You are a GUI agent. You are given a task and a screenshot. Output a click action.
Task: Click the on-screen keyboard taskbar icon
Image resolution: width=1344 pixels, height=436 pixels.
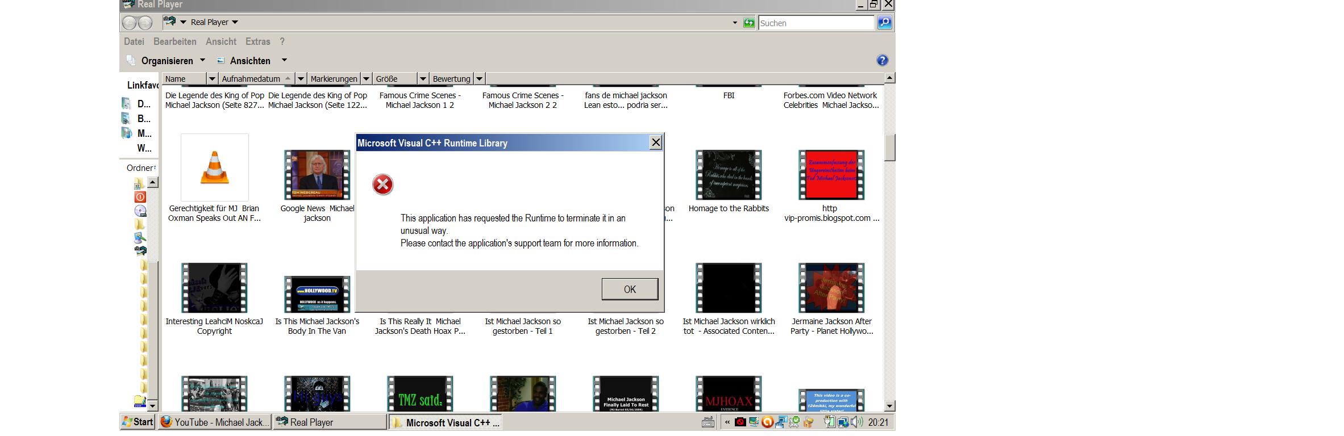[x=708, y=422]
